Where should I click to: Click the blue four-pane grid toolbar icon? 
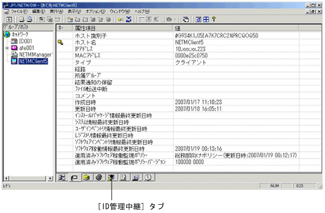coord(206,19)
